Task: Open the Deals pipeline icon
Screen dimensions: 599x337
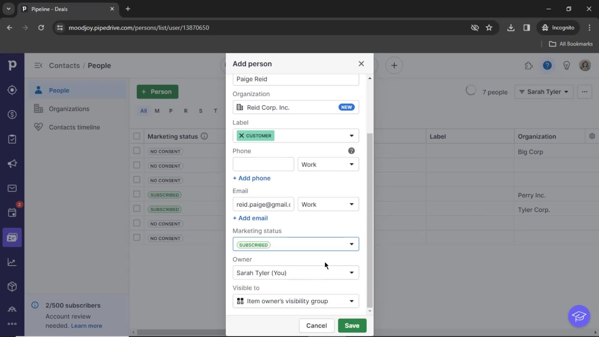Action: pyautogui.click(x=12, y=115)
